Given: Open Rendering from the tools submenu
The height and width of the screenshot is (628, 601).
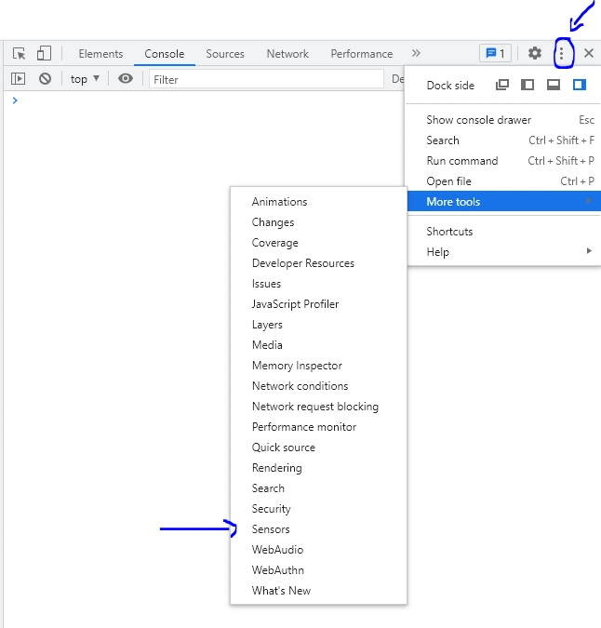Looking at the screenshot, I should pyautogui.click(x=276, y=468).
